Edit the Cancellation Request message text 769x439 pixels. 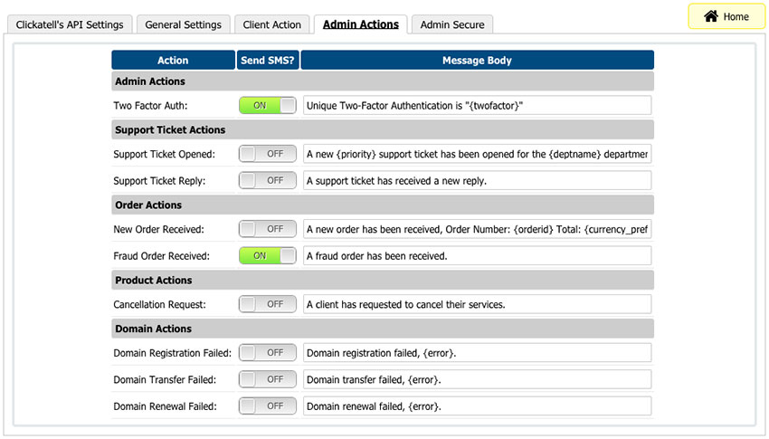(x=477, y=304)
